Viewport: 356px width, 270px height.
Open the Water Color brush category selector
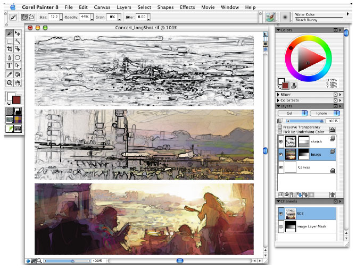click(x=271, y=17)
